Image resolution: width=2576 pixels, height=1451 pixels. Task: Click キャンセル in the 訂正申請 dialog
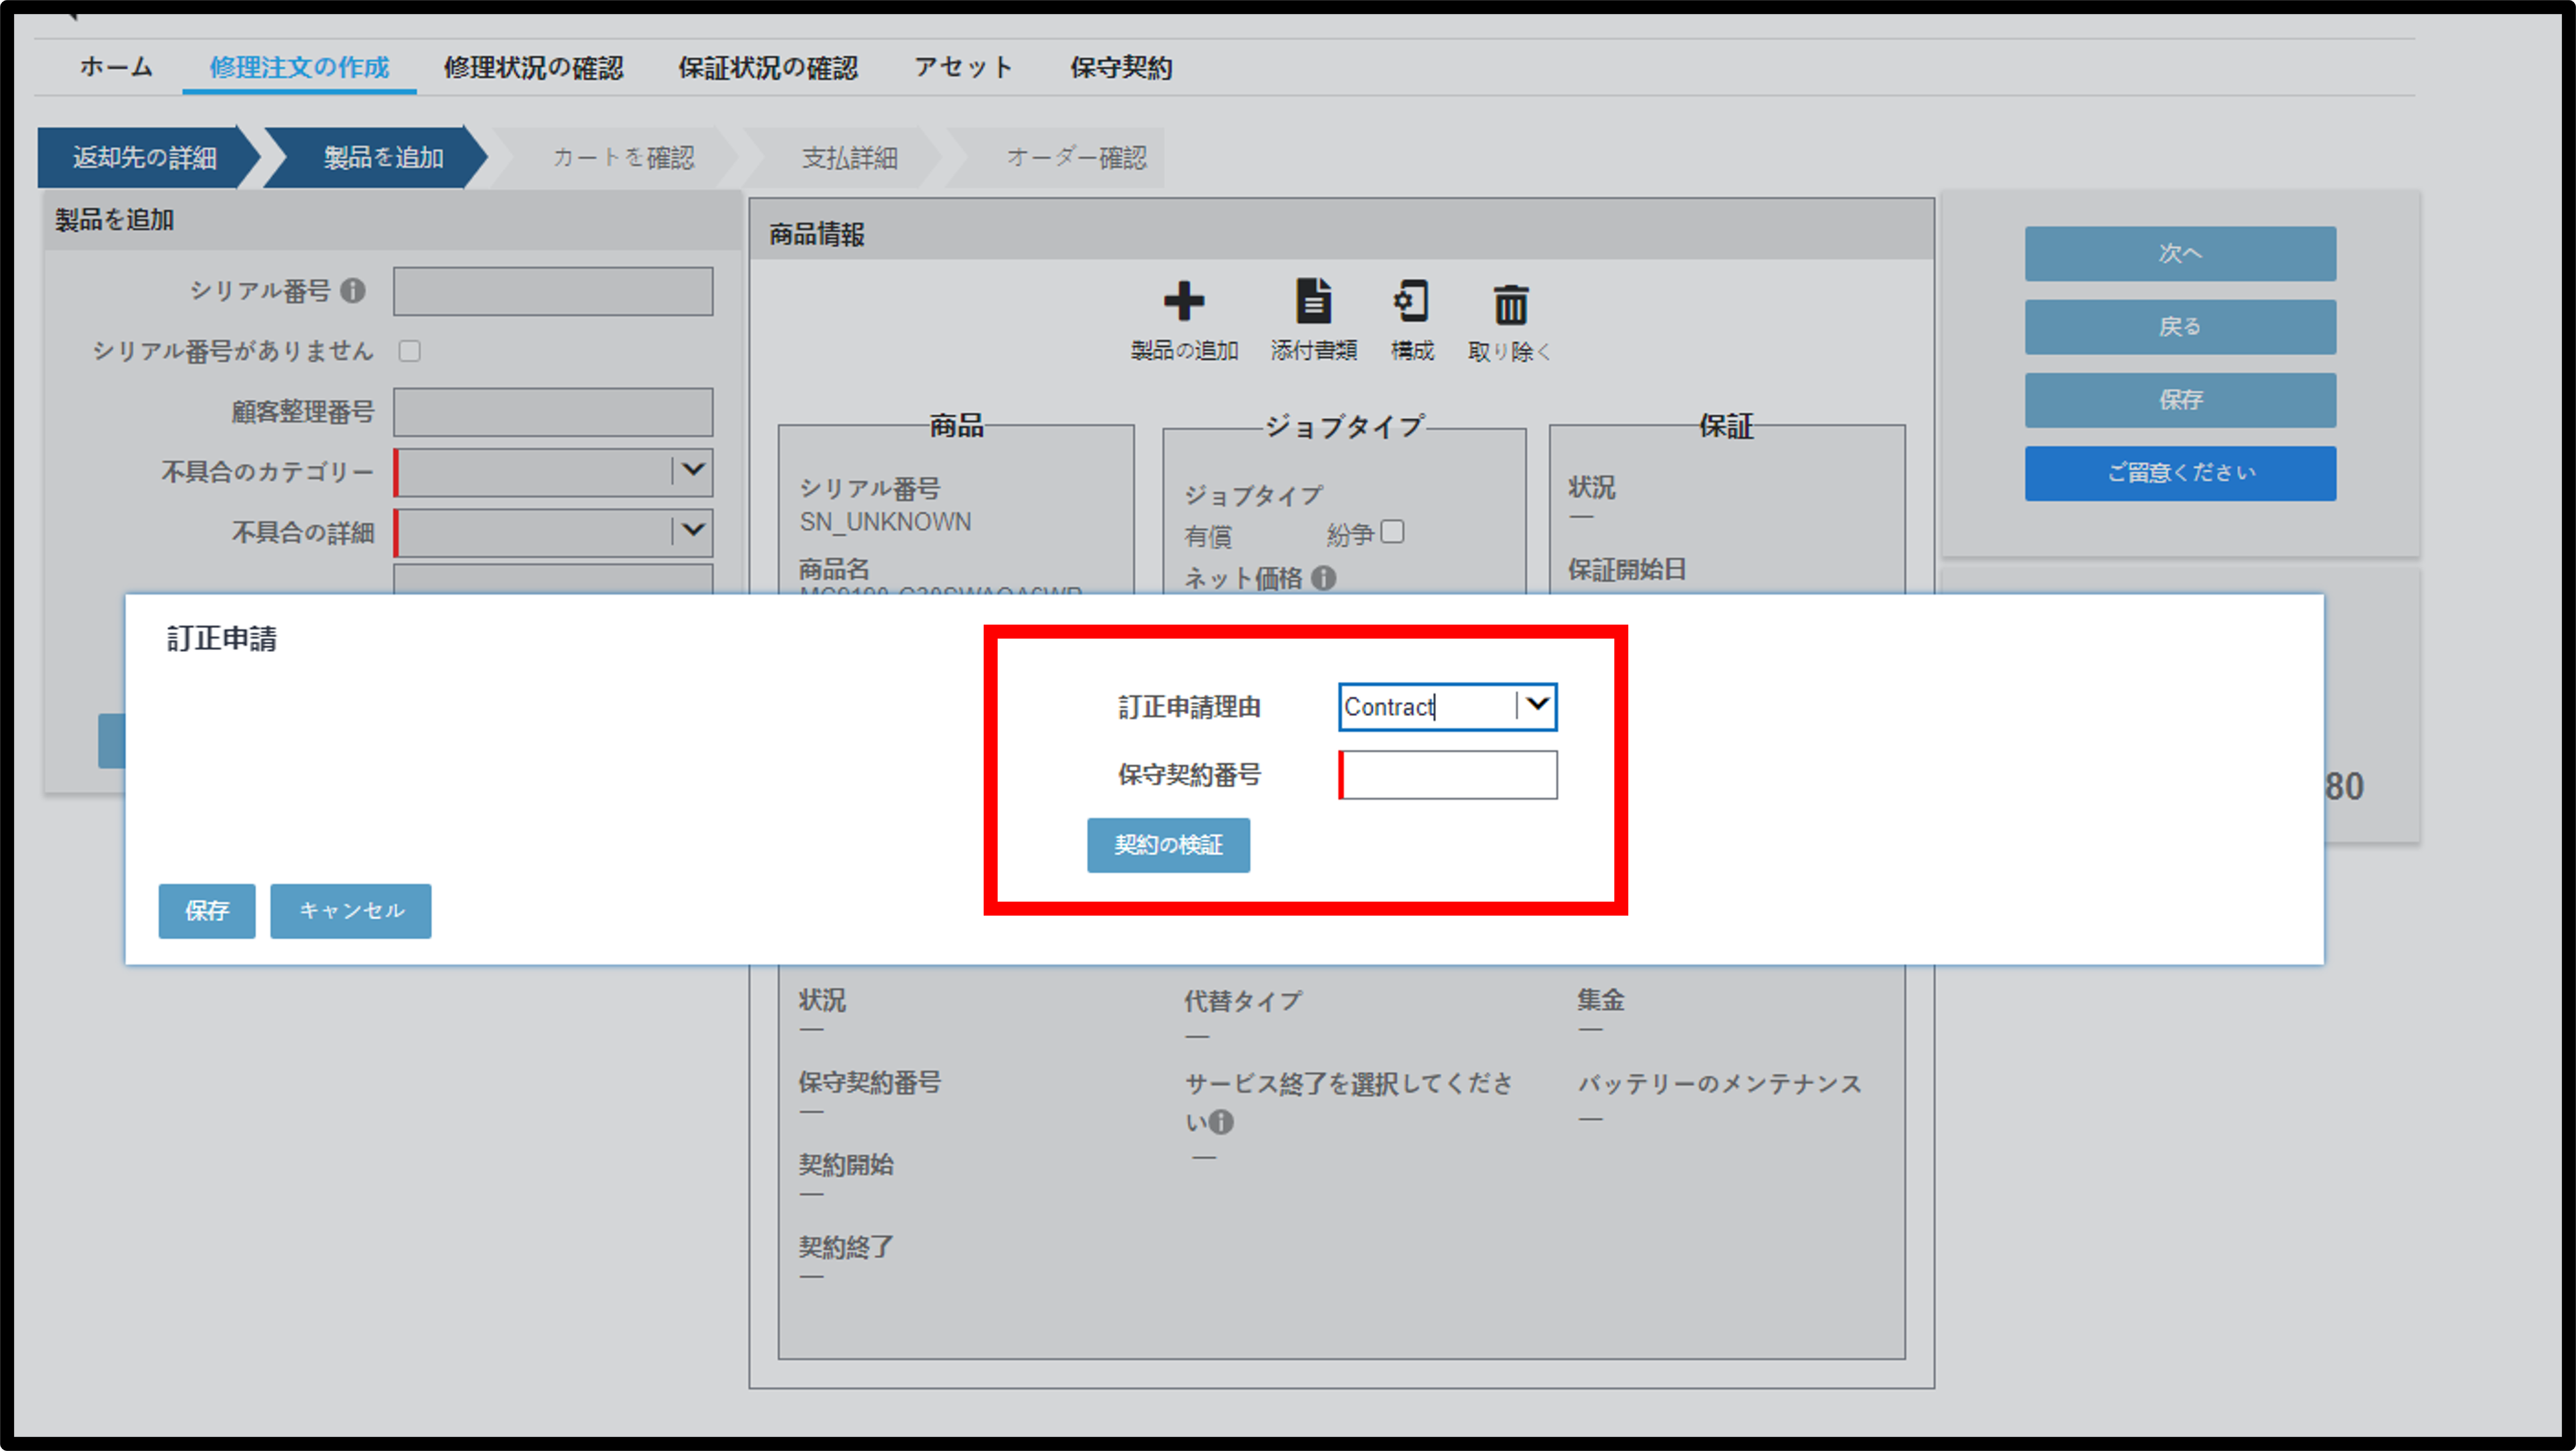pos(351,910)
